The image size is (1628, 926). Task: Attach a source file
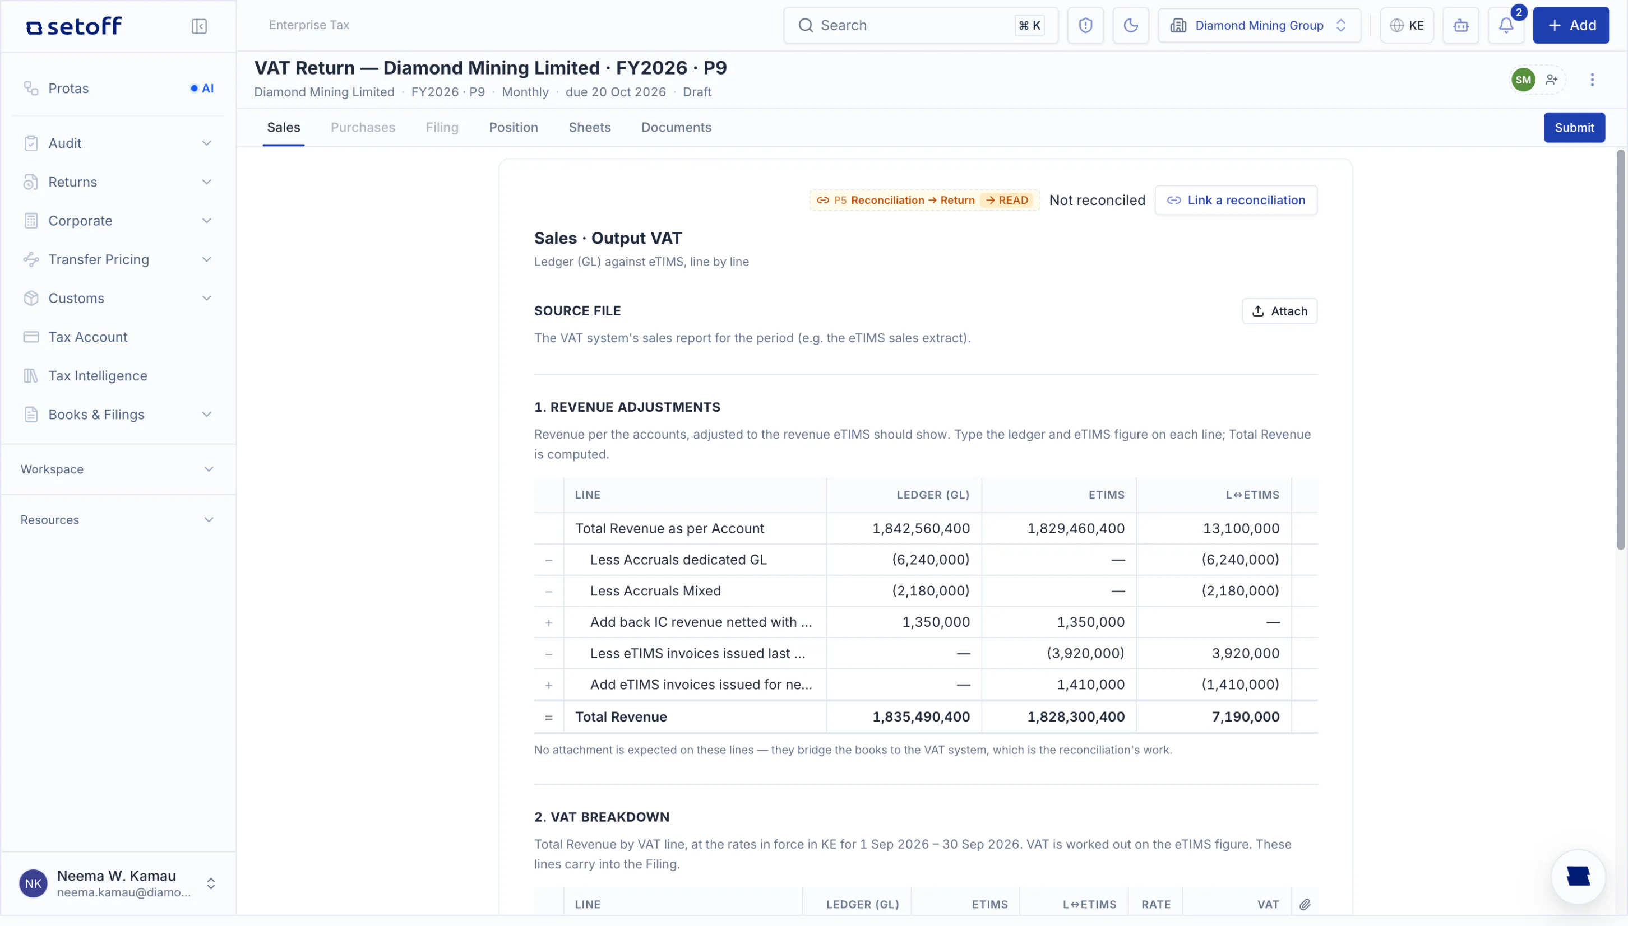pyautogui.click(x=1279, y=311)
